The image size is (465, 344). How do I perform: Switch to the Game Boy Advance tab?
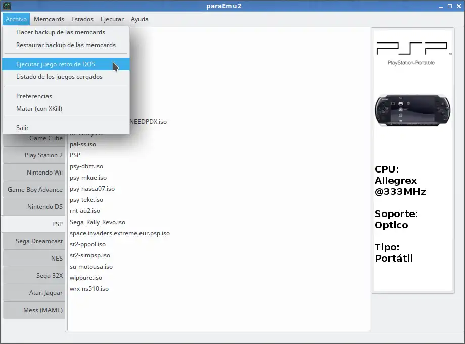(34, 190)
